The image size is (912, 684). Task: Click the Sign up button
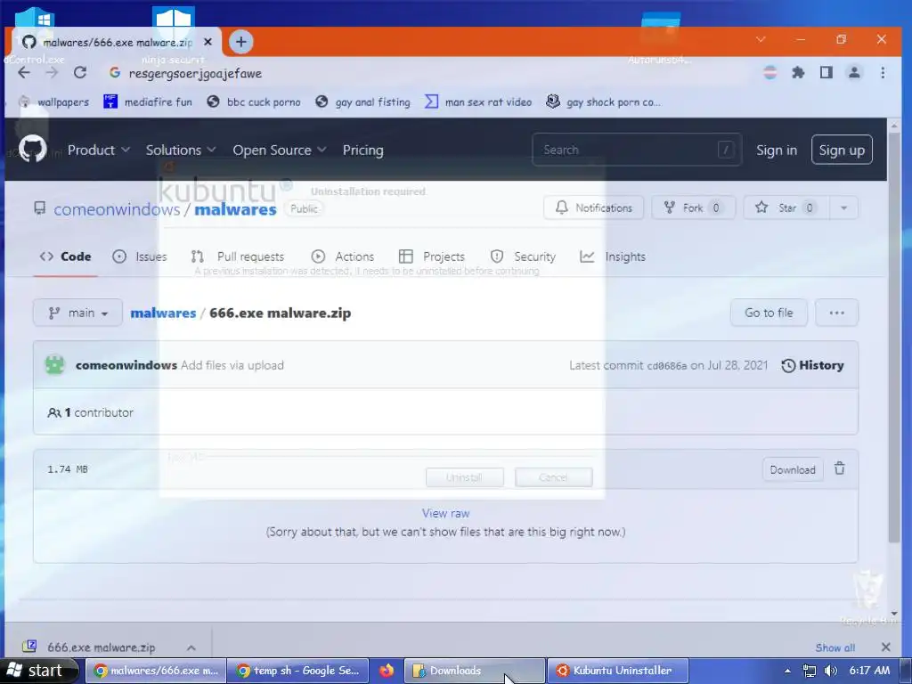coord(842,150)
